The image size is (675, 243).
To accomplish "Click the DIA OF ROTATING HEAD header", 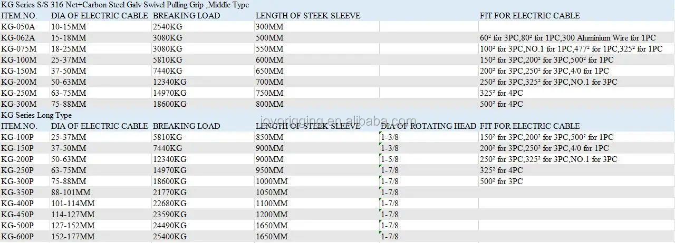I will [x=428, y=126].
